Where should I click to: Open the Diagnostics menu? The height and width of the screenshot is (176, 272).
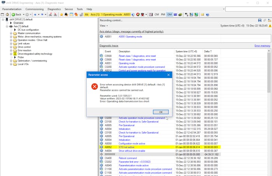point(54,9)
